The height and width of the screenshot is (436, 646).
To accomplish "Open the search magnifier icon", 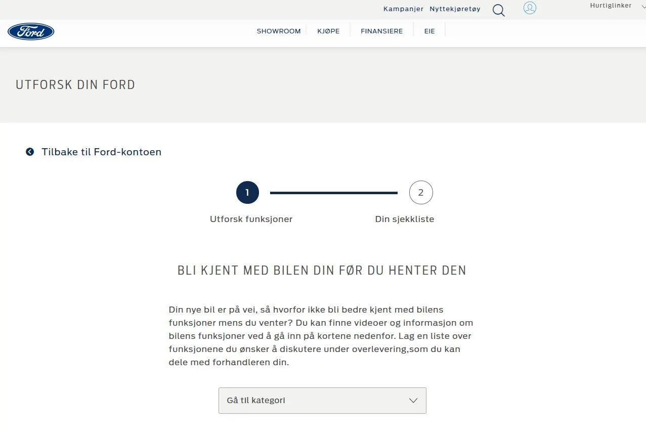I will click(498, 10).
